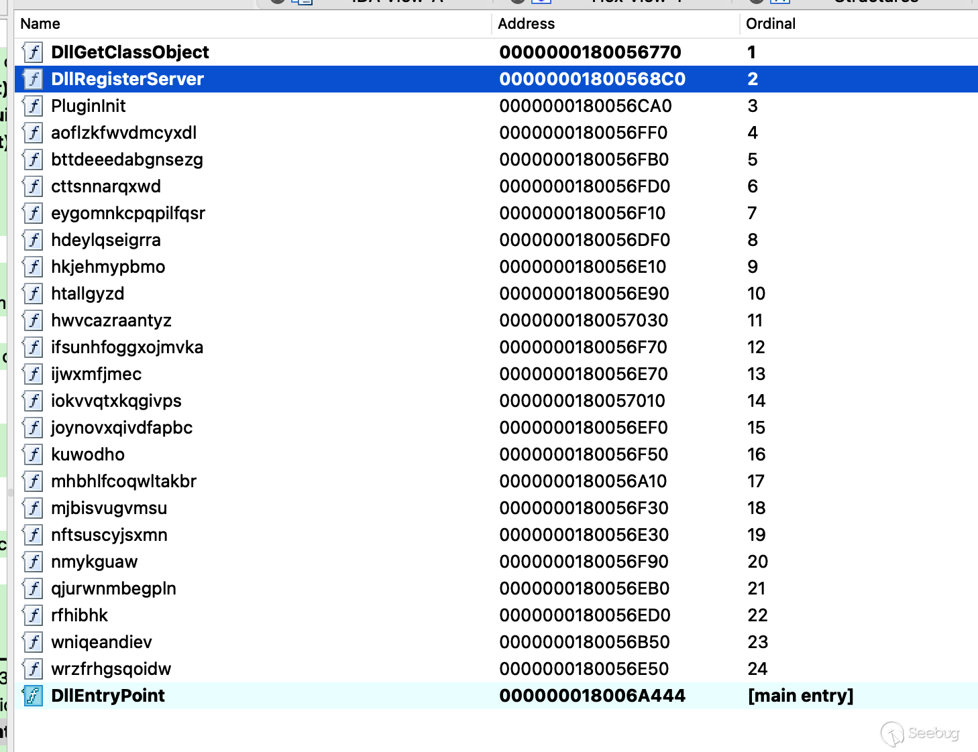Select the function icon next to iokvvqtxkqgivps
Image resolution: width=978 pixels, height=752 pixels.
[33, 400]
